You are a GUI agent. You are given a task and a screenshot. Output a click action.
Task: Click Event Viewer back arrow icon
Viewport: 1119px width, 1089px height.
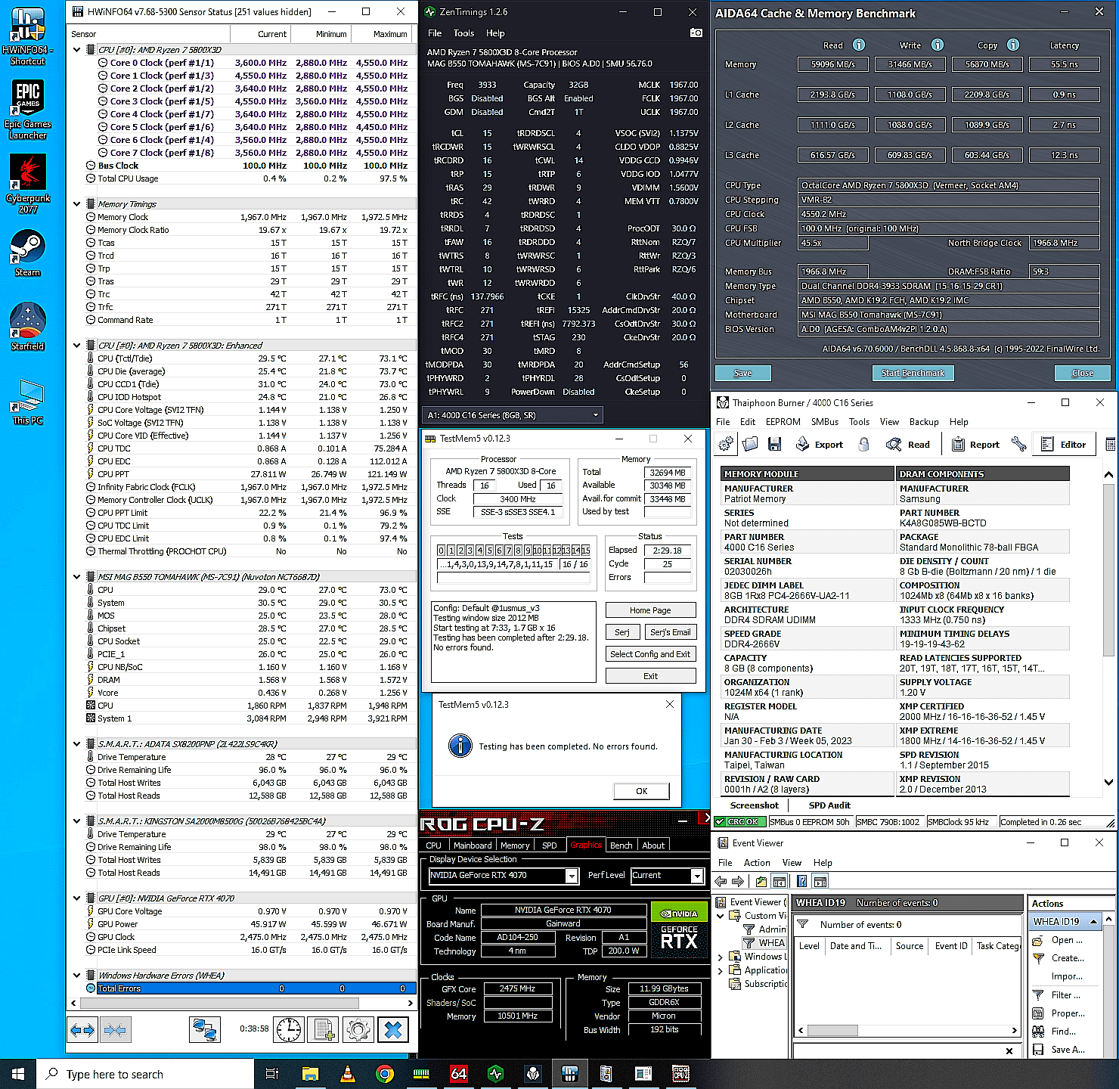pyautogui.click(x=721, y=881)
